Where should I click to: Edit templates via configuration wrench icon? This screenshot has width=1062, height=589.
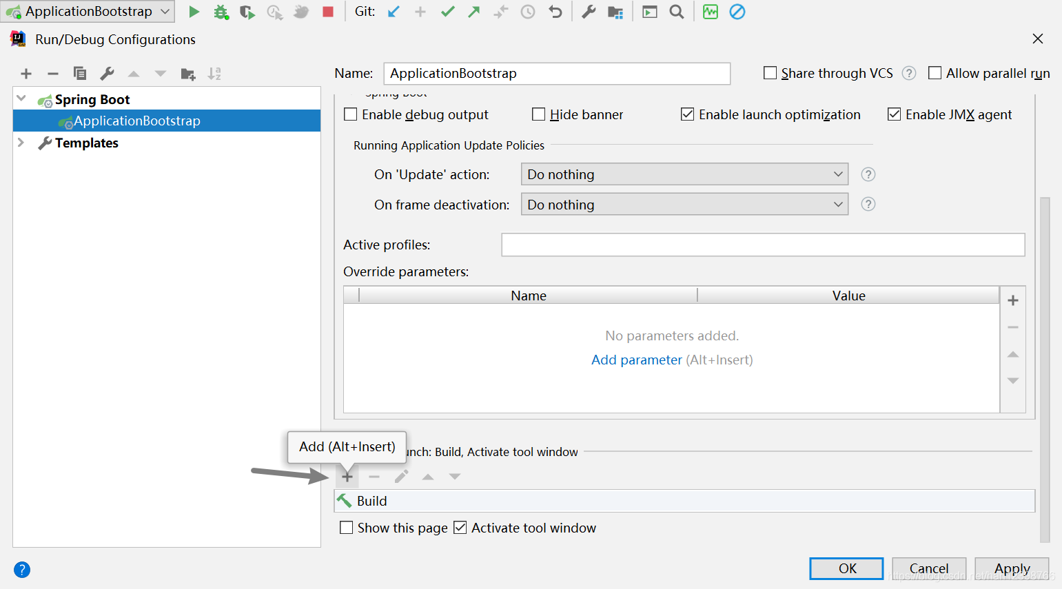107,74
